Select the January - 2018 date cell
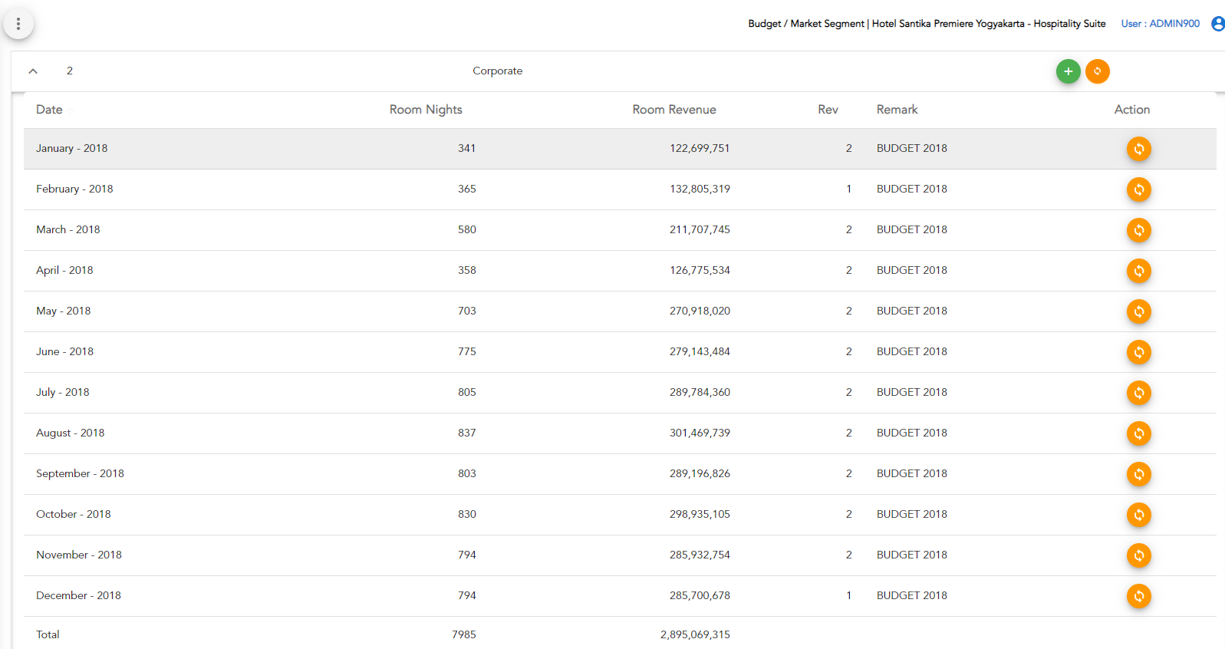The height and width of the screenshot is (649, 1225). tap(71, 148)
